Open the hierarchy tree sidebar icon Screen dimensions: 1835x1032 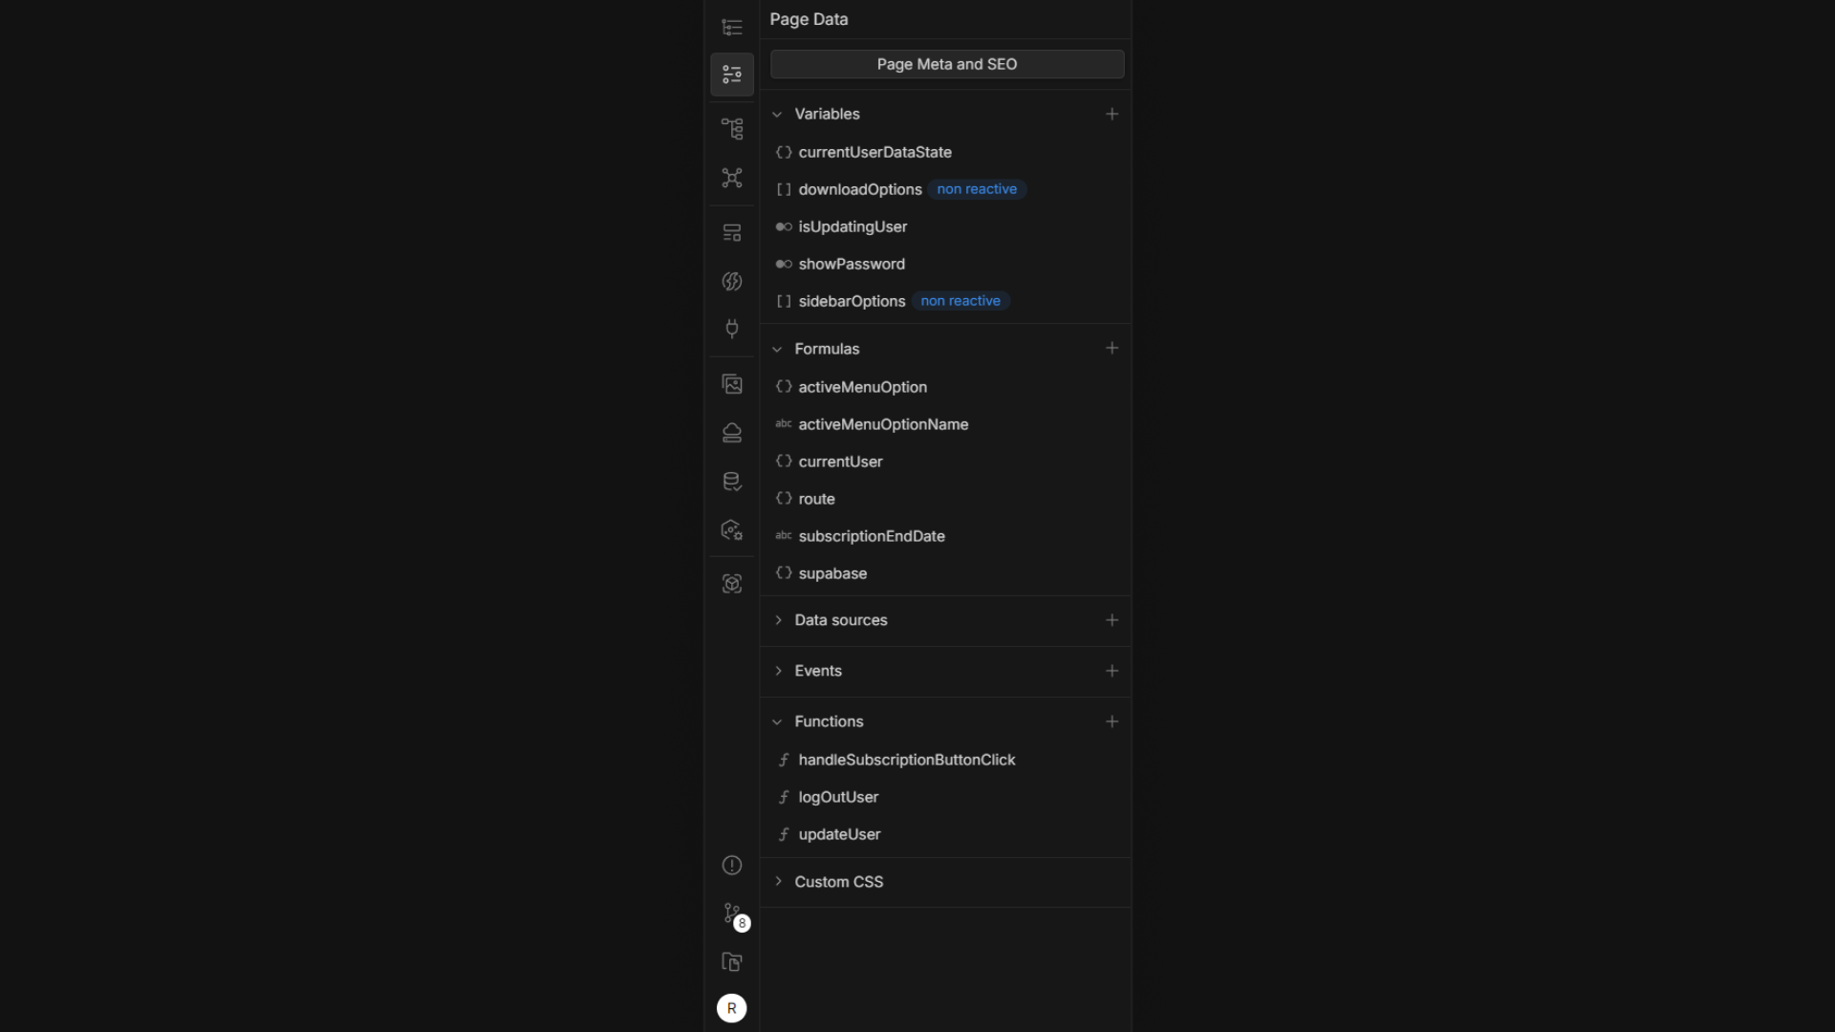click(731, 129)
